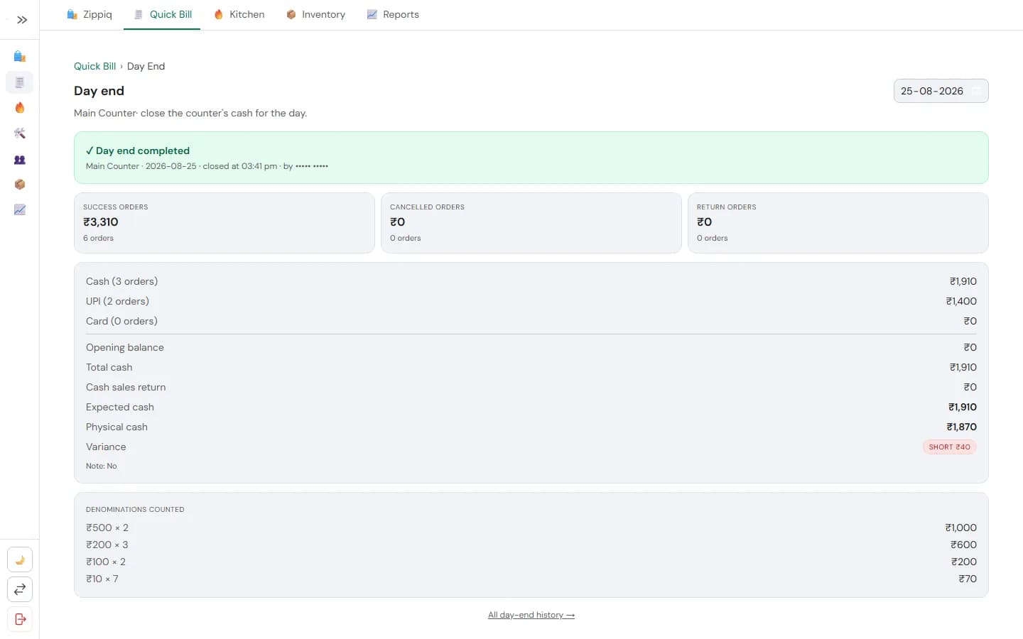Click the Total cash label
This screenshot has height=639, width=1023.
109,367
